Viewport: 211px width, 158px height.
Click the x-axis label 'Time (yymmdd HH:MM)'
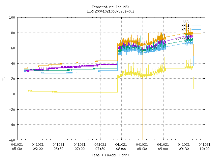coord(110,155)
